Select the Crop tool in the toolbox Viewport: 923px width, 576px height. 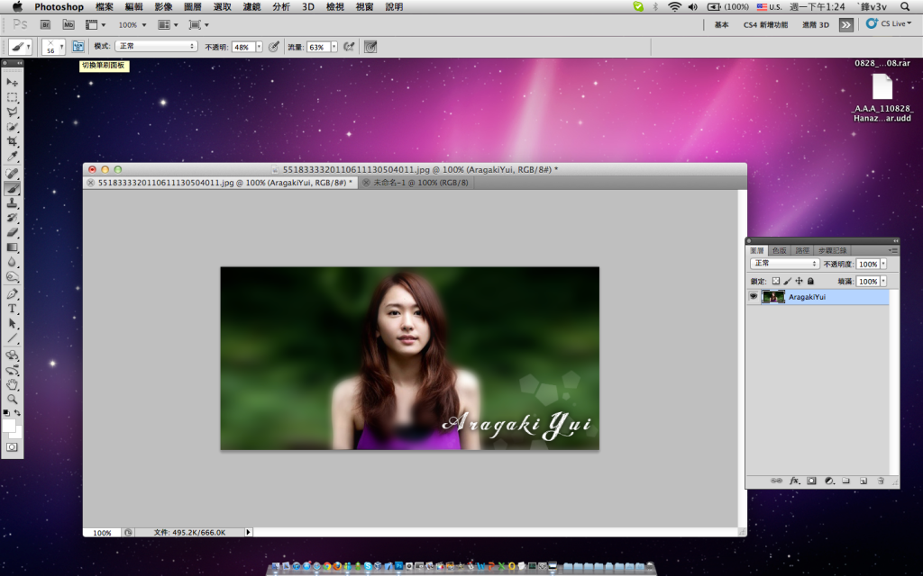click(x=13, y=142)
